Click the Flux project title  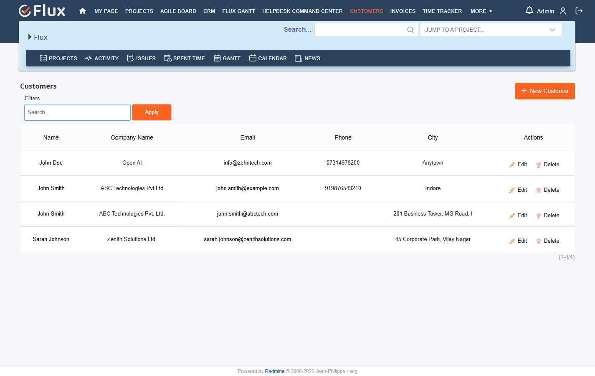point(41,37)
